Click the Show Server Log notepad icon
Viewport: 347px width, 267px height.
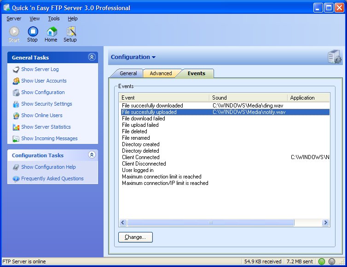coord(16,70)
